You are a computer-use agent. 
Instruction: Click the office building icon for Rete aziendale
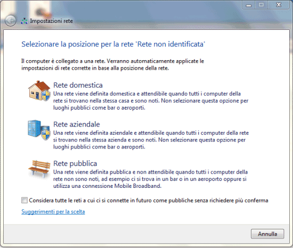(39, 130)
